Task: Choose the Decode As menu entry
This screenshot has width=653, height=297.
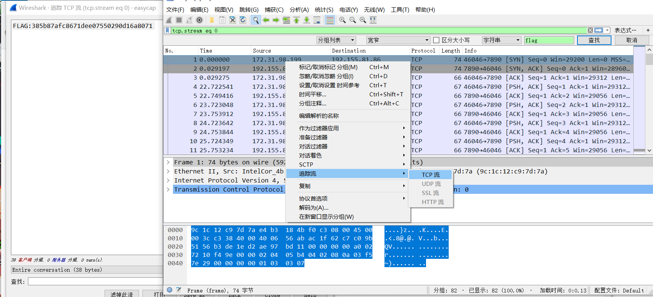Action: point(348,207)
